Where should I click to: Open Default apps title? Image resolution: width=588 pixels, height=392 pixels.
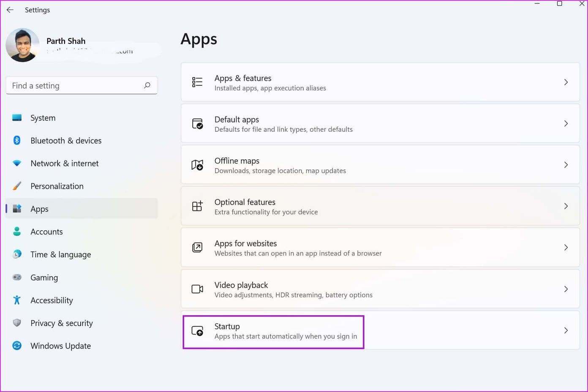pos(237,120)
